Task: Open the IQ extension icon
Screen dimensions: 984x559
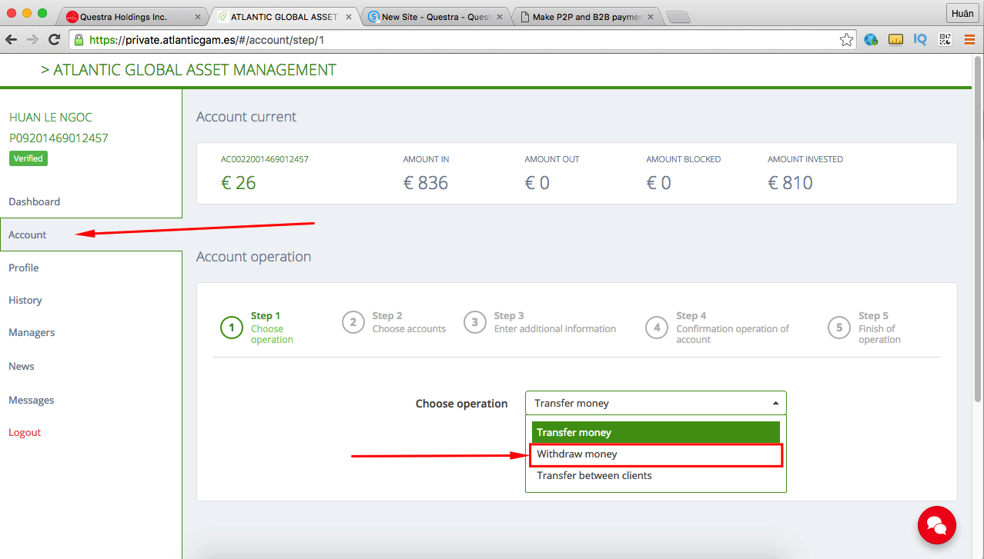Action: [x=920, y=40]
